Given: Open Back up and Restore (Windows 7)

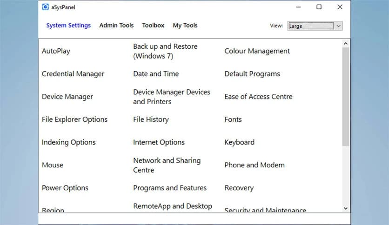Looking at the screenshot, I should click(x=165, y=51).
